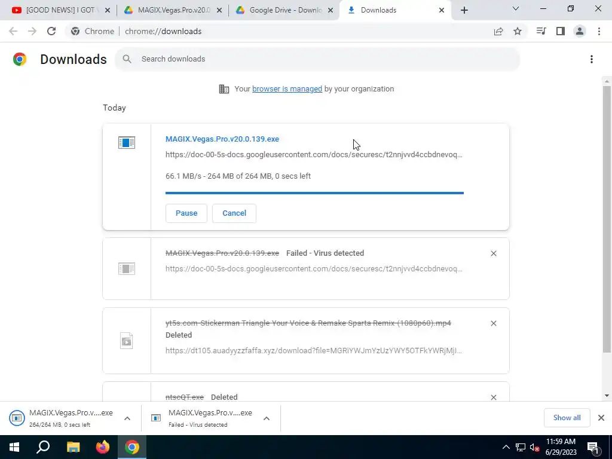Click the dt105.auadyyzzfaffa.xyz download URL
The width and height of the screenshot is (612, 459).
pyautogui.click(x=314, y=350)
